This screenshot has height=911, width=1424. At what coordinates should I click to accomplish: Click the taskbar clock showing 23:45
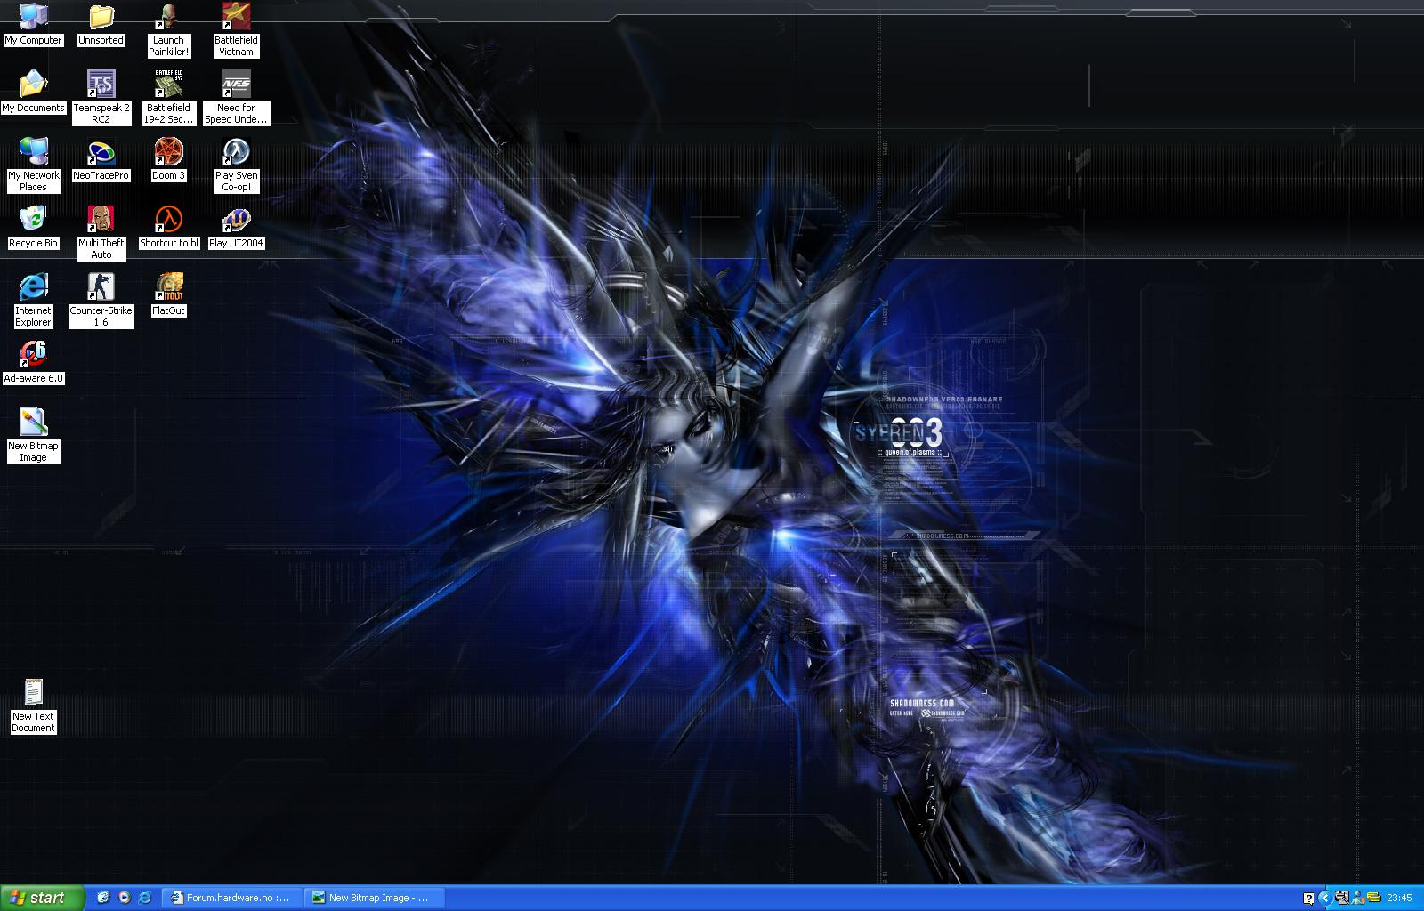(1399, 899)
